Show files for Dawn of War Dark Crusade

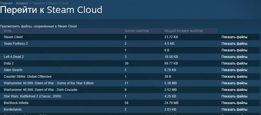click(234, 90)
